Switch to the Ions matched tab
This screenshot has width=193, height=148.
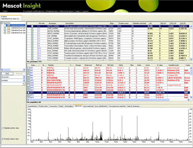88,106
